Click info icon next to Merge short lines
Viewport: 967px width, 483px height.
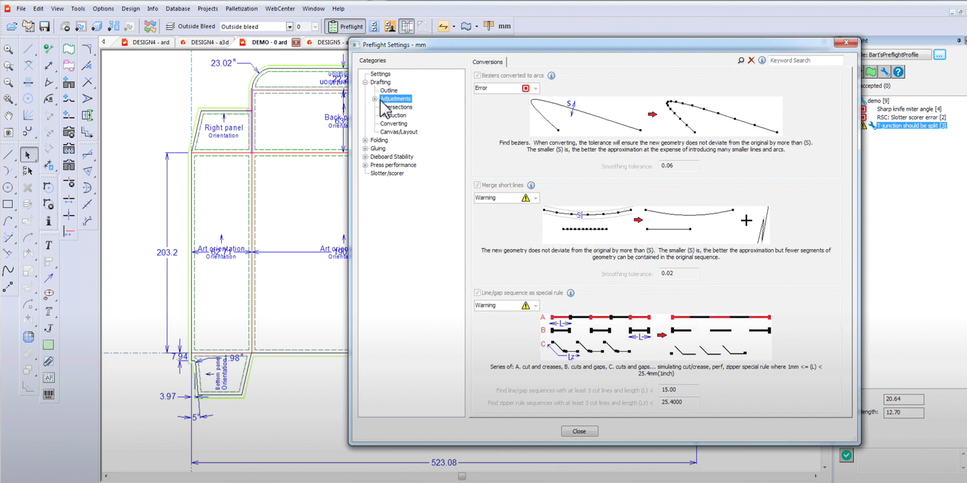pos(531,185)
